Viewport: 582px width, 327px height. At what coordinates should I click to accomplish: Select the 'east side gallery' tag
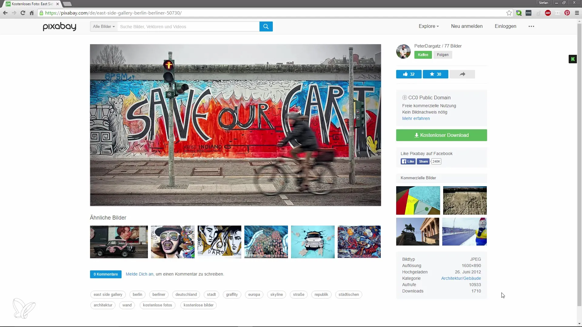[x=108, y=294]
